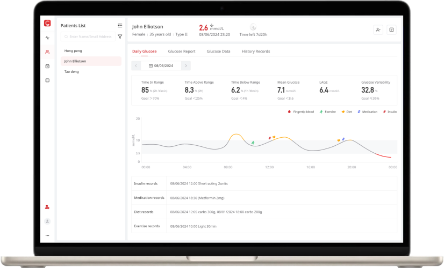Open the 08/06/2024 date picker
The height and width of the screenshot is (268, 444).
(161, 66)
